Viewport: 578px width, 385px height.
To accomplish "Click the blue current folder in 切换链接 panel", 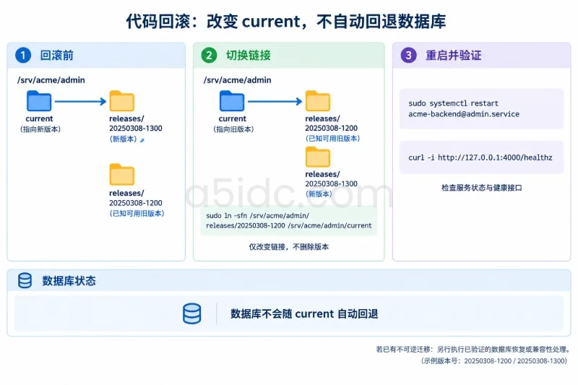I will click(232, 100).
